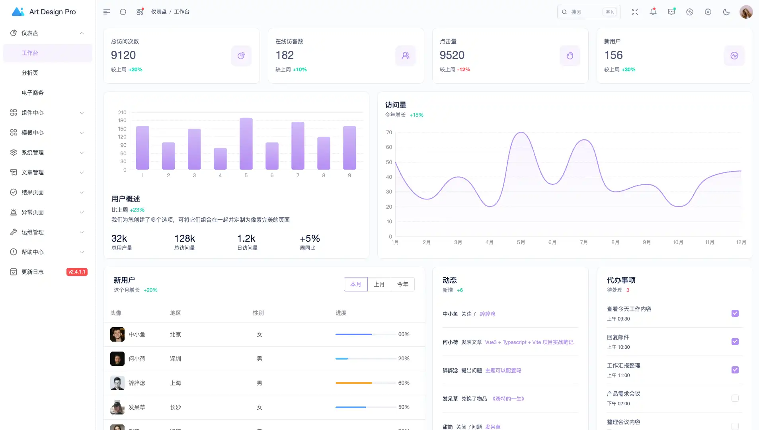Click the 今年 filter button
This screenshot has width=759, height=430.
(x=403, y=284)
